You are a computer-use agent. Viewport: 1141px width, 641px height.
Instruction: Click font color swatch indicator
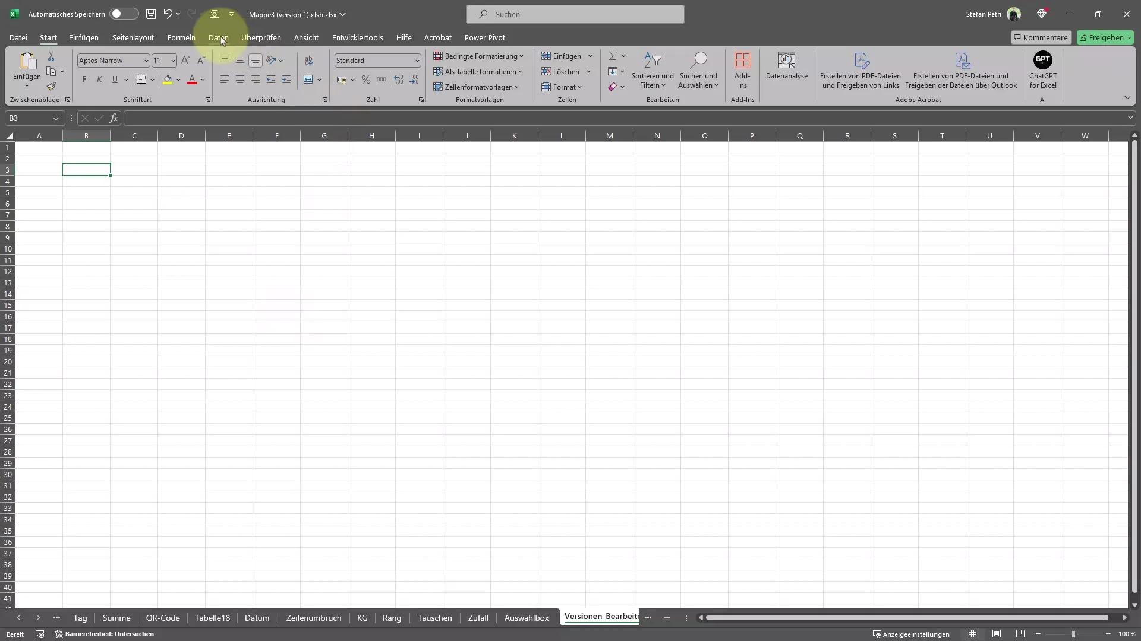click(x=191, y=83)
